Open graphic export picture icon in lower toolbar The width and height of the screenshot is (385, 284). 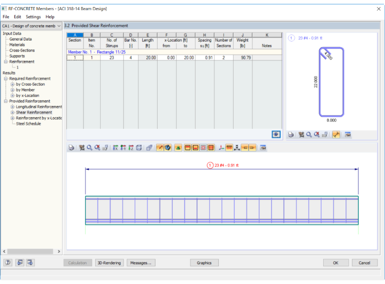pos(263,148)
